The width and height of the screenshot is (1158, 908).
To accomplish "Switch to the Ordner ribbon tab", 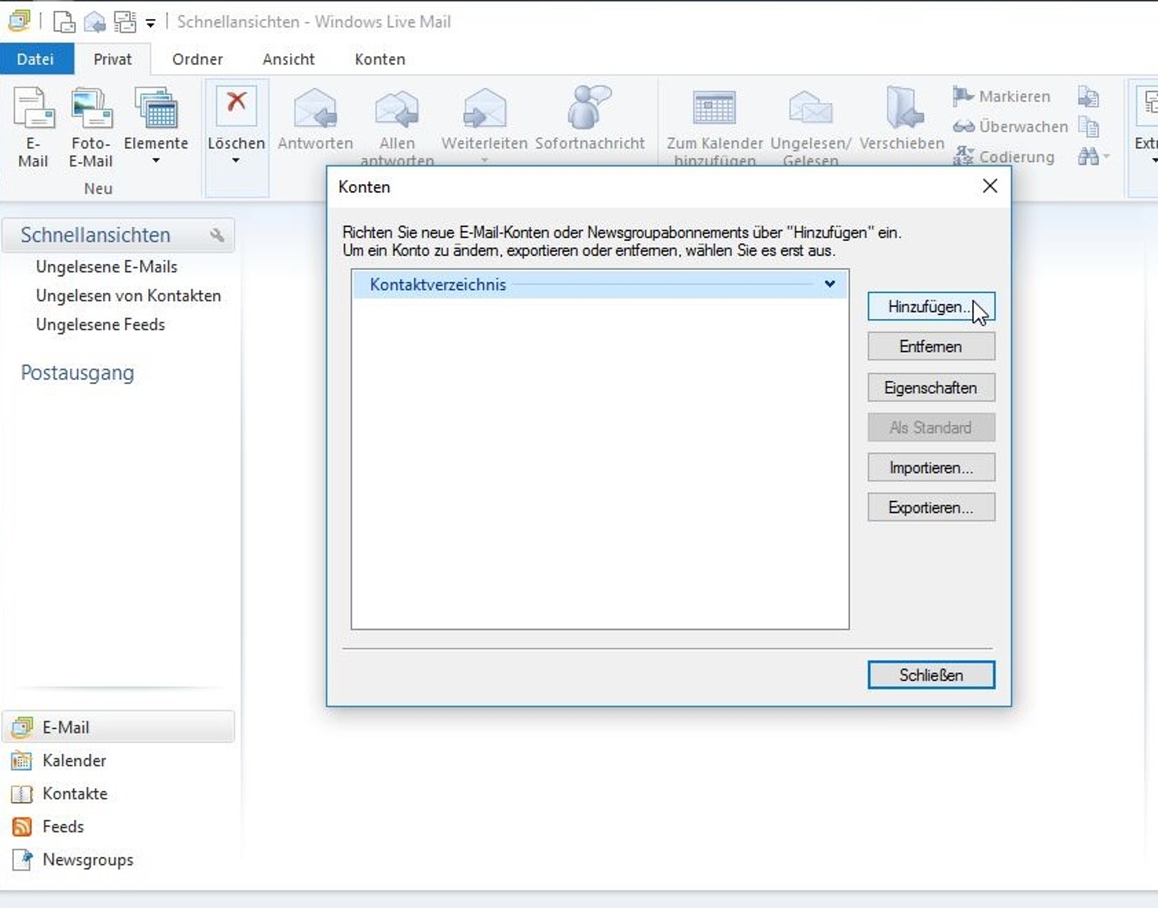I will point(197,59).
